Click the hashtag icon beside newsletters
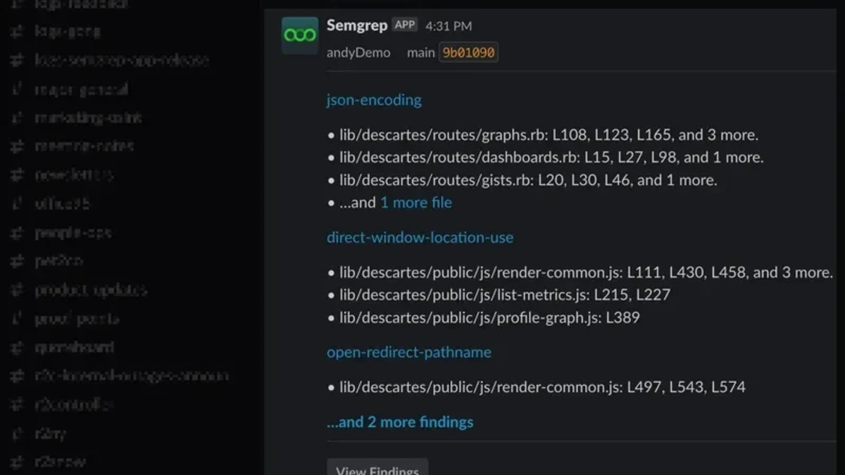 pyautogui.click(x=17, y=175)
